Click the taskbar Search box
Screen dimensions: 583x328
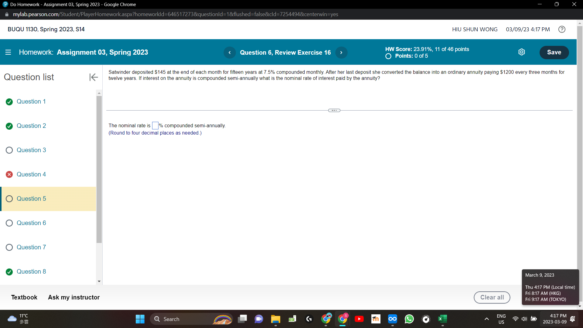(x=191, y=319)
